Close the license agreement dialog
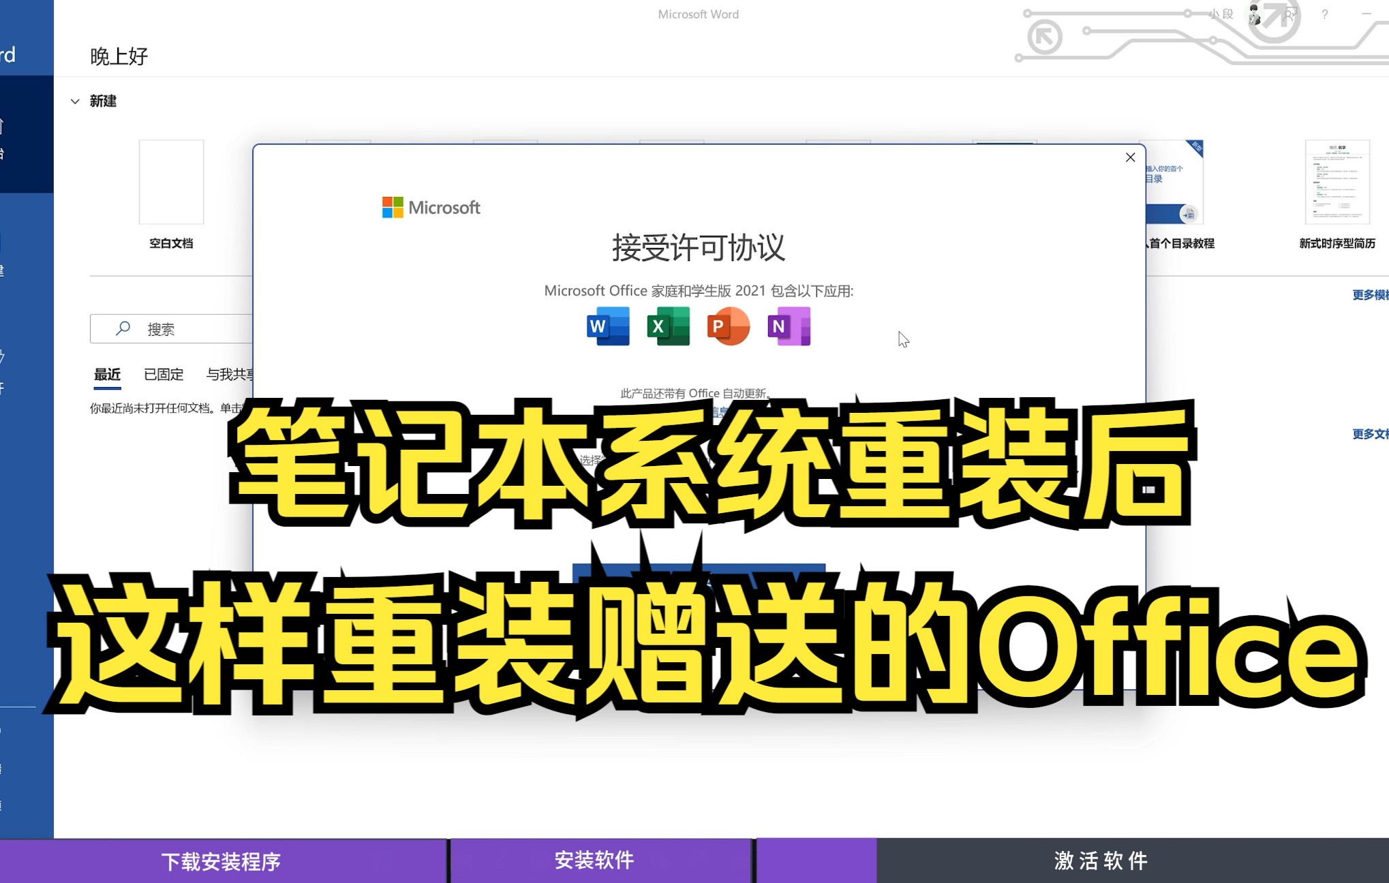 [x=1130, y=157]
